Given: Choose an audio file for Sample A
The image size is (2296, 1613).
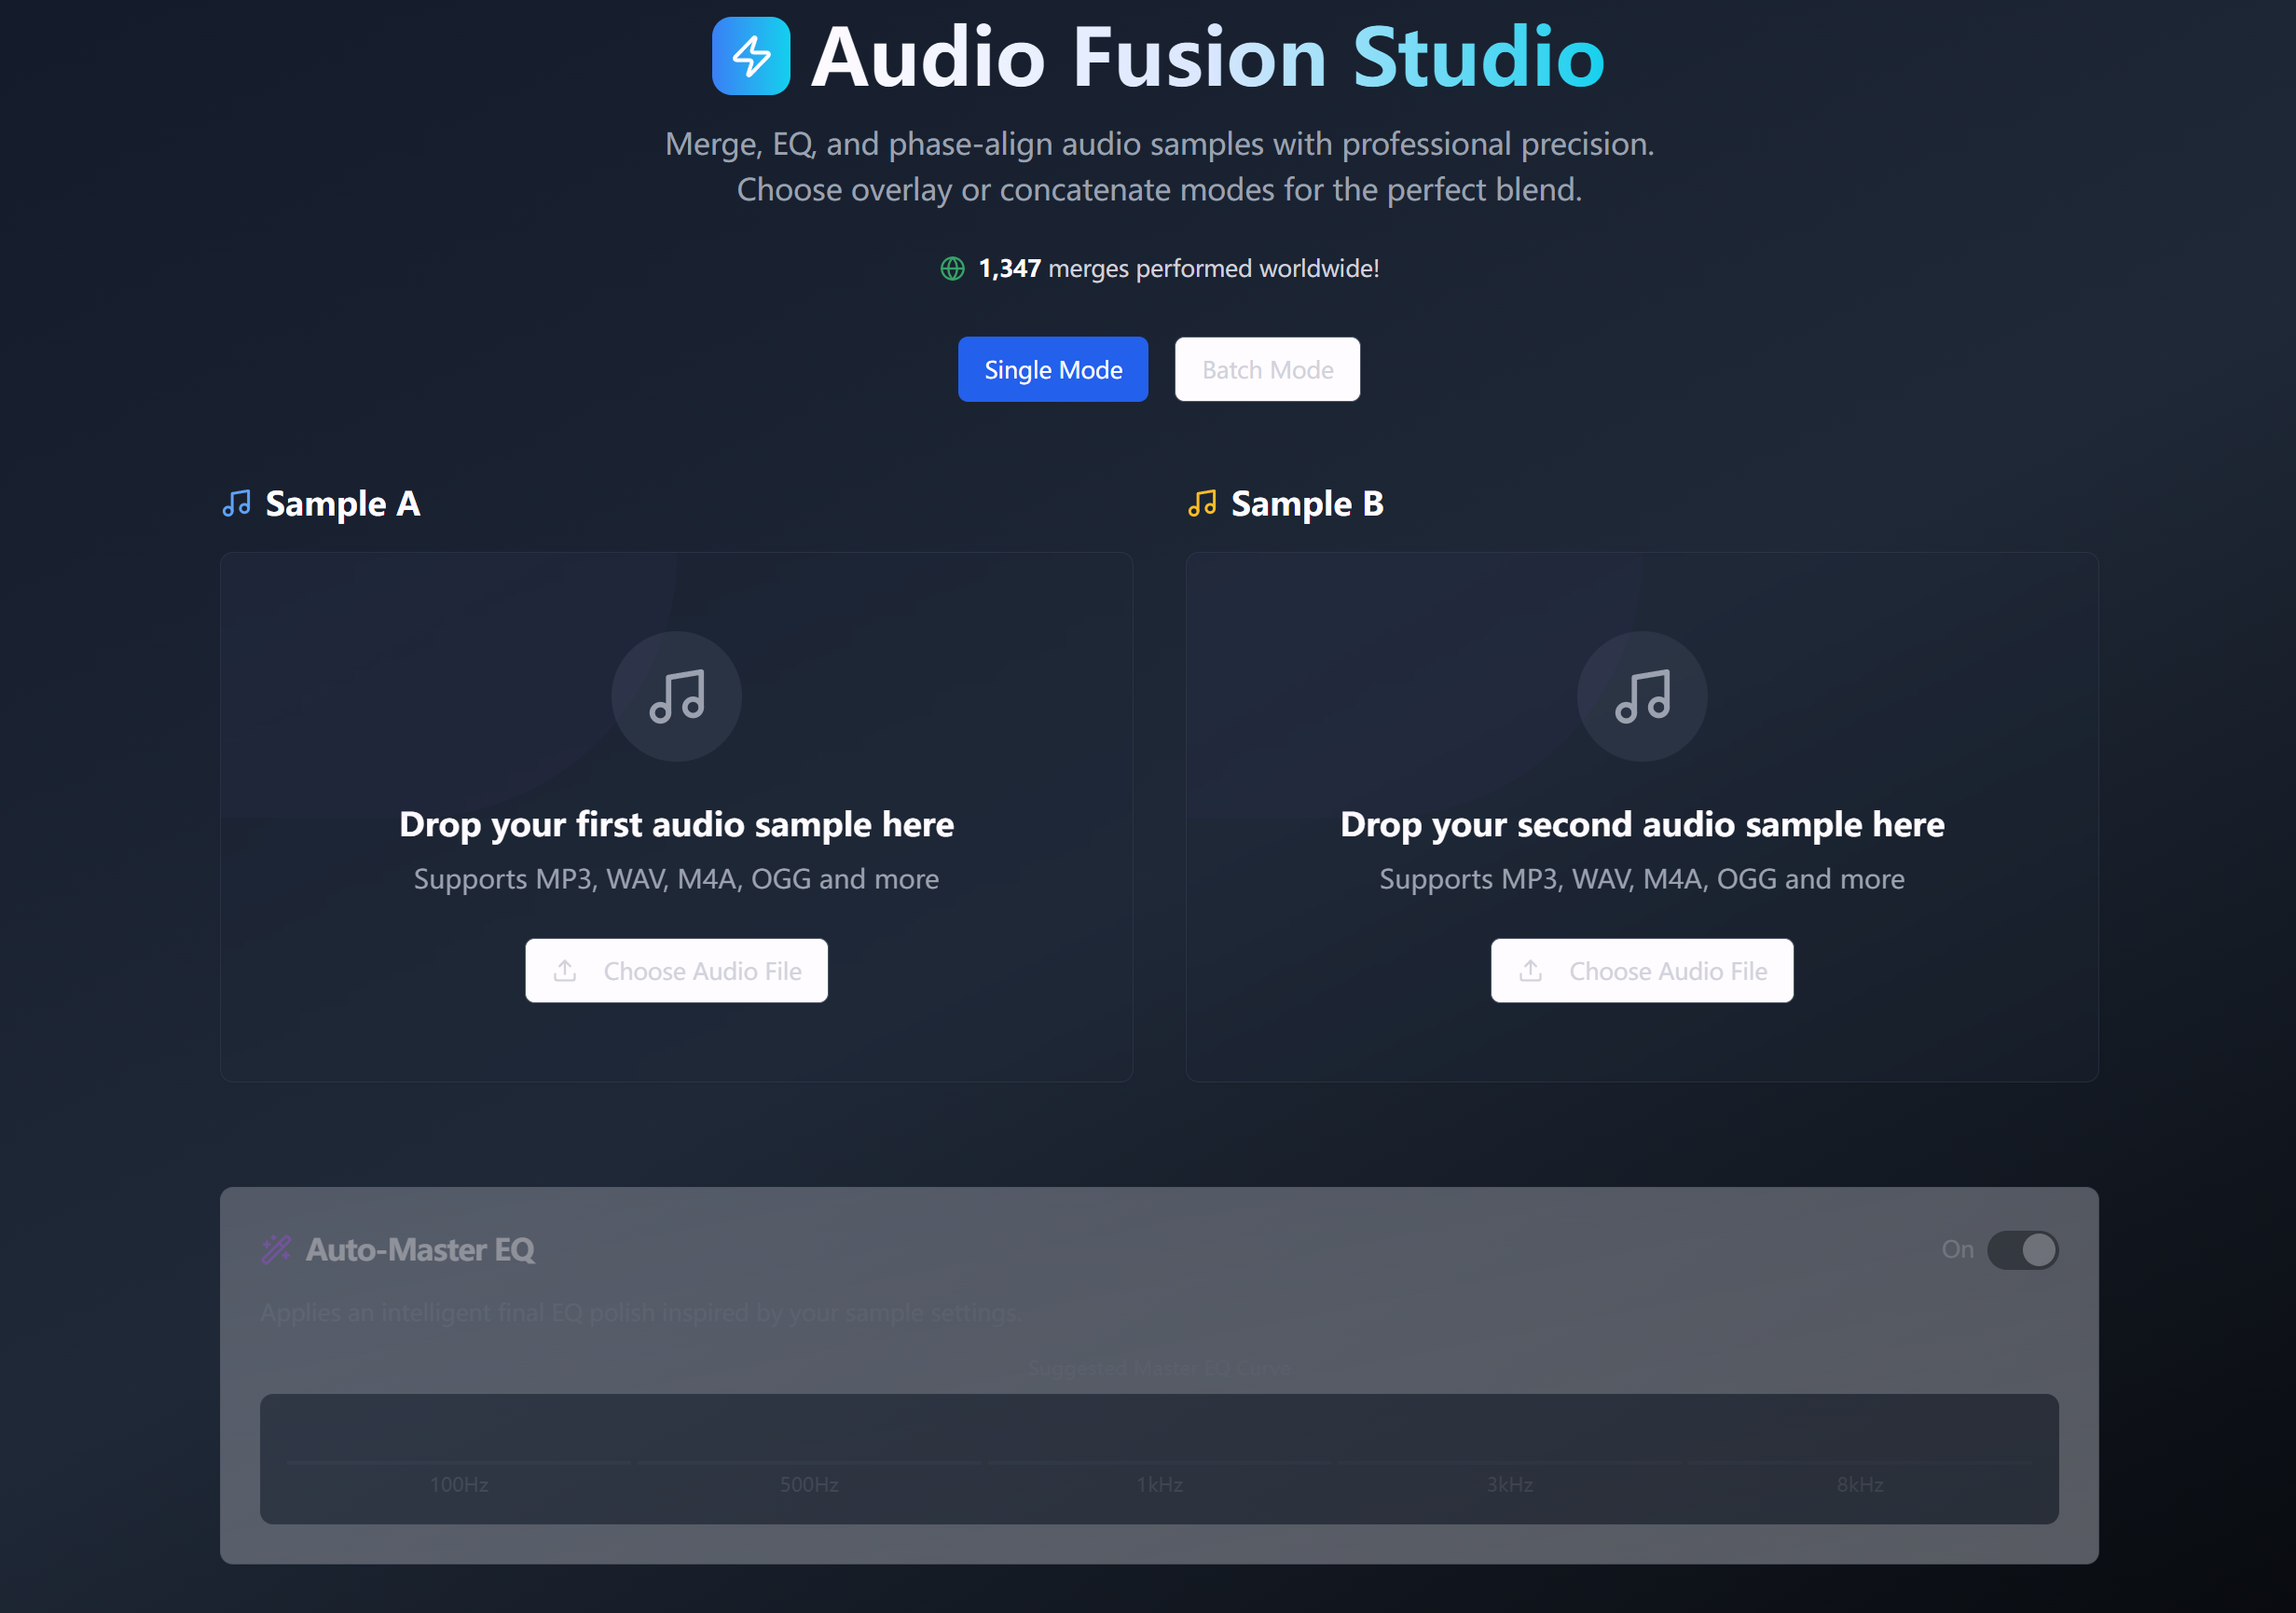Looking at the screenshot, I should tap(700, 970).
